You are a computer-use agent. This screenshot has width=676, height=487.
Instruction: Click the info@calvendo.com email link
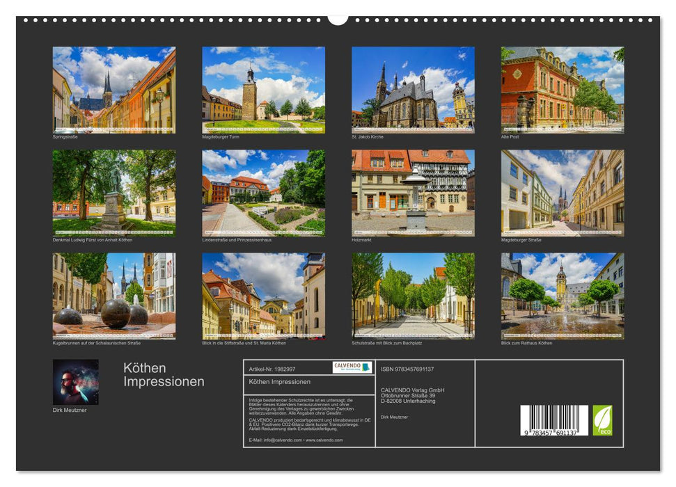(282, 440)
